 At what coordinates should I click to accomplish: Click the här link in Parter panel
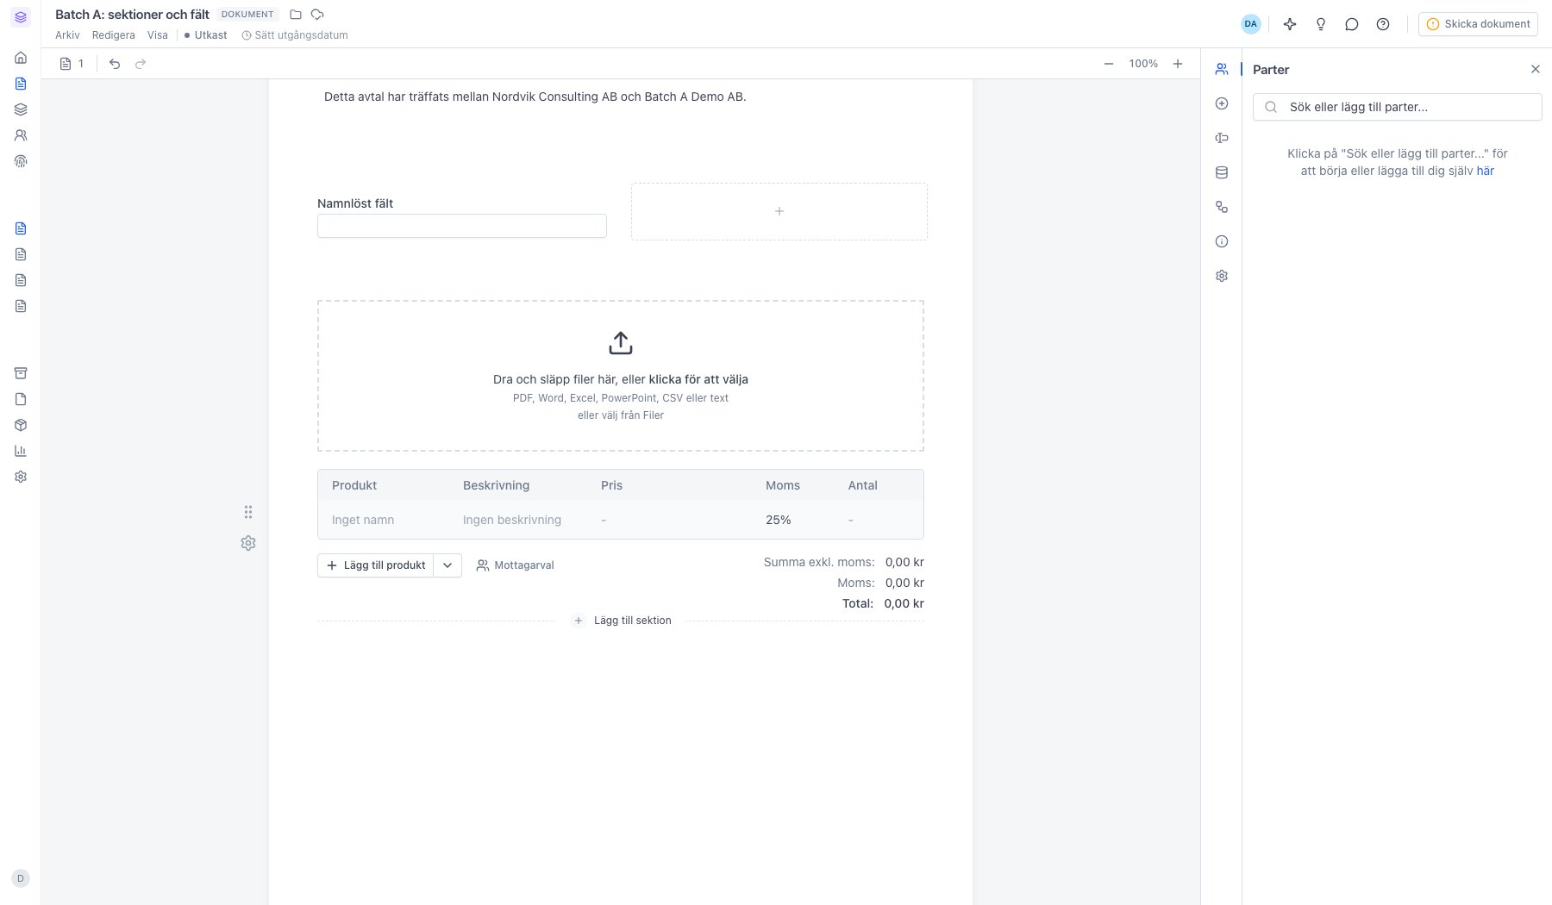[x=1485, y=171]
